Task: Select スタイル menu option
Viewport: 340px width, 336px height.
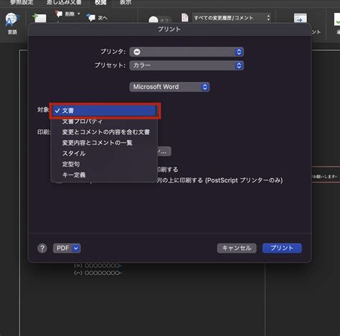Action: [105, 154]
